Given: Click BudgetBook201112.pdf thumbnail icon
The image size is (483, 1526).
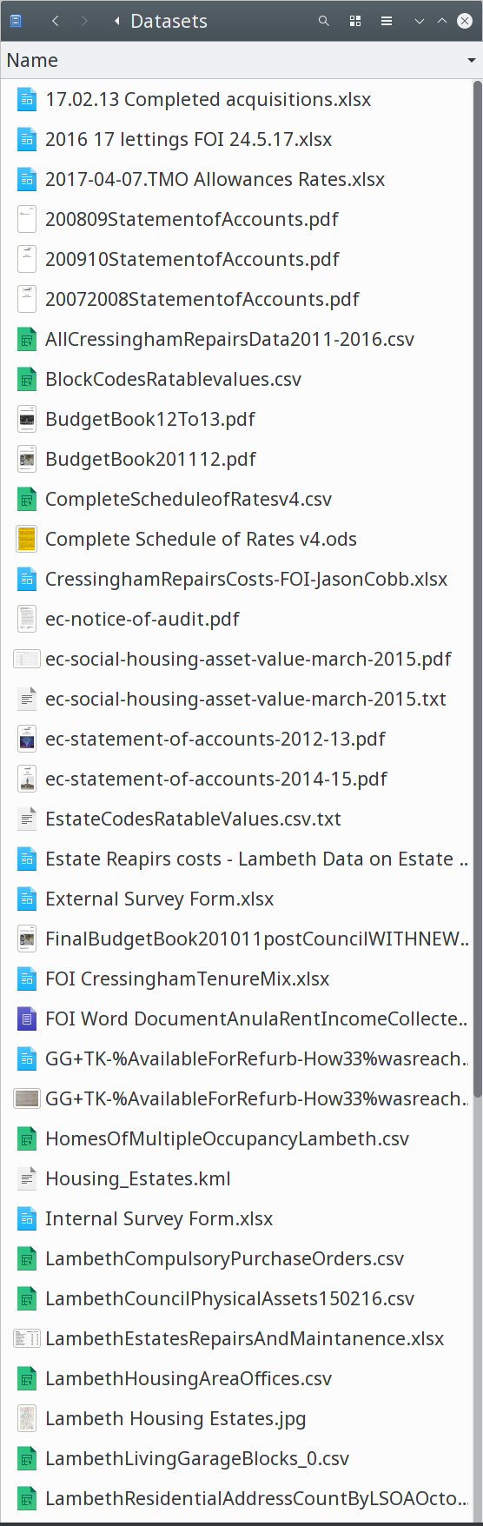Looking at the screenshot, I should point(27,459).
